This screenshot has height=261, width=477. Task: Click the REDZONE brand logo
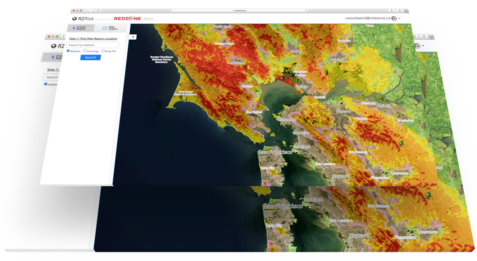click(x=128, y=19)
